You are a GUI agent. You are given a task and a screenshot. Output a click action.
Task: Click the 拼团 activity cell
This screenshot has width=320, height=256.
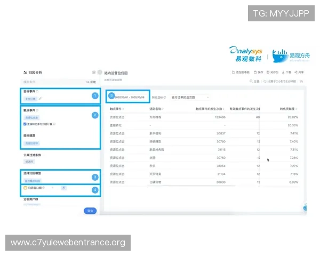point(153,158)
